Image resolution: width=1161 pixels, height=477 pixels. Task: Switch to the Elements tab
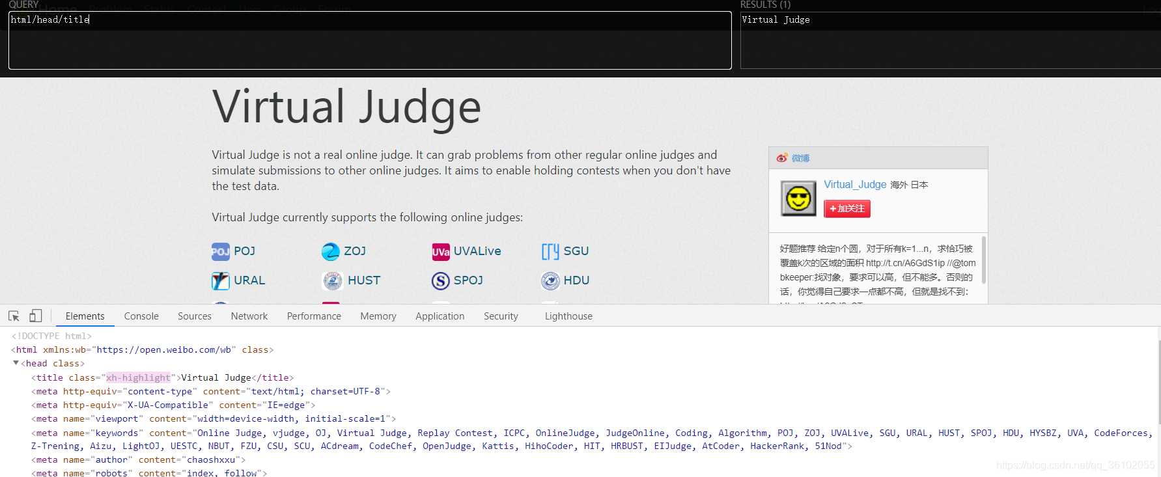coord(85,316)
